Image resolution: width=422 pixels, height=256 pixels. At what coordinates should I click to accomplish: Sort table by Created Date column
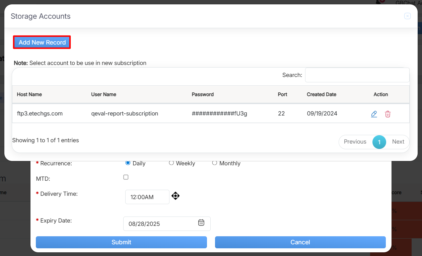322,94
